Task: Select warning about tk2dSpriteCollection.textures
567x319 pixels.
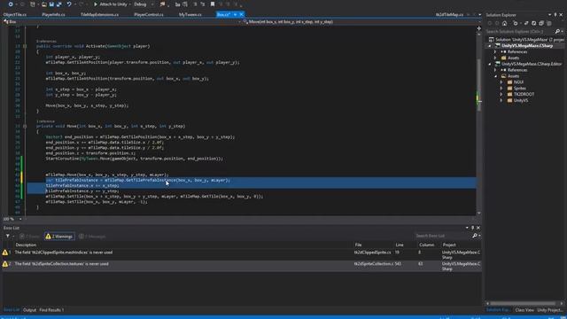Action: click(x=241, y=266)
